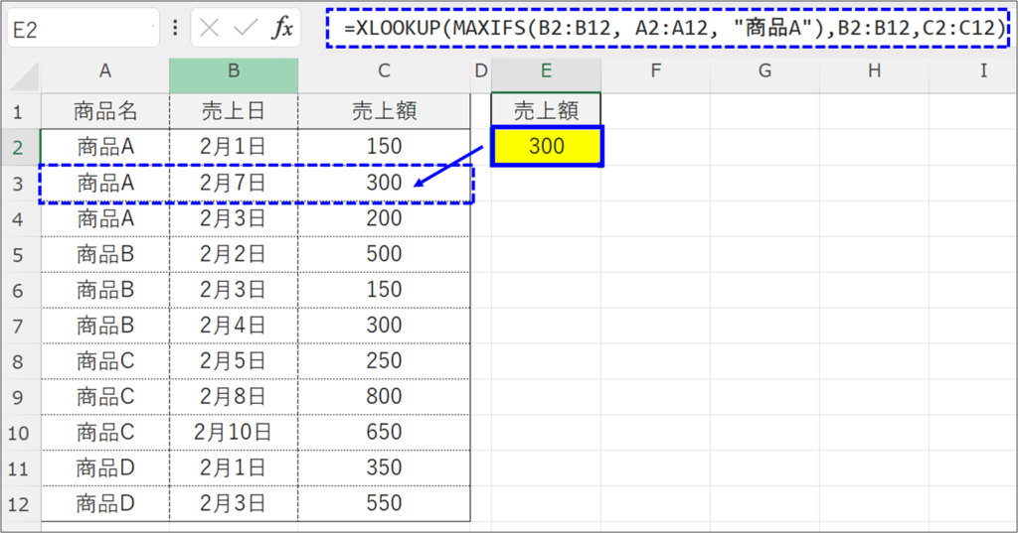Click the Cancel X icon in formula bar
The image size is (1018, 533).
pyautogui.click(x=209, y=28)
